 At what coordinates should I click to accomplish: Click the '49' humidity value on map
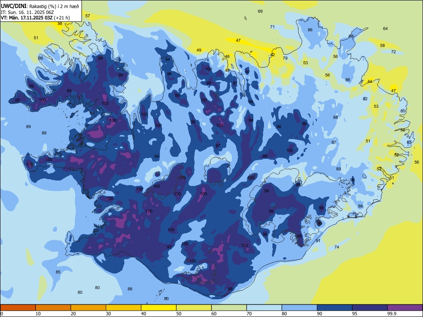pyautogui.click(x=199, y=50)
